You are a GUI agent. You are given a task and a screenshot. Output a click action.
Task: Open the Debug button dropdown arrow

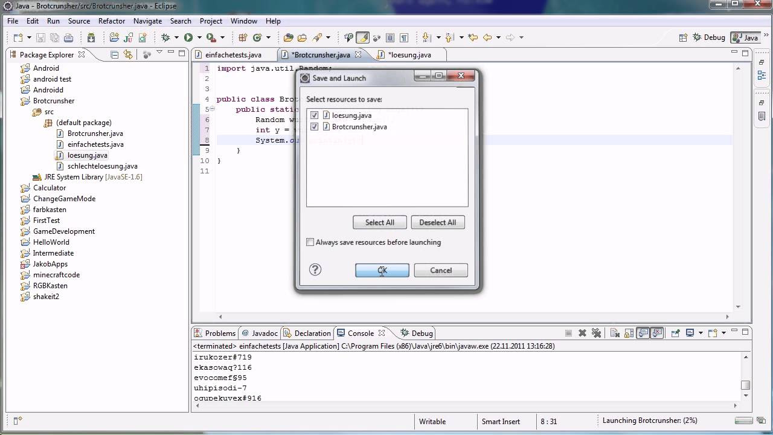(x=176, y=37)
